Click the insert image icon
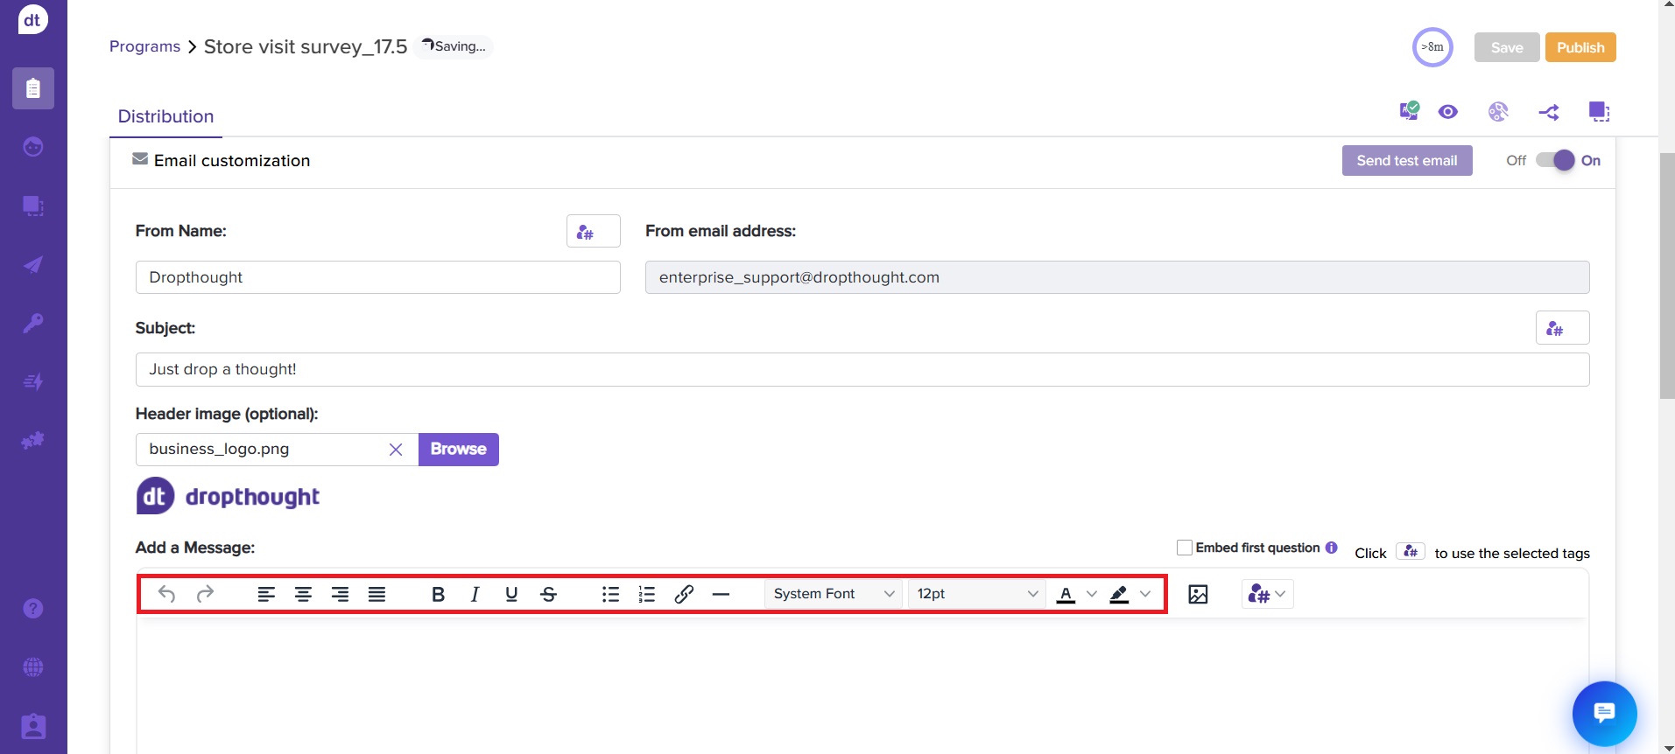 point(1198,595)
